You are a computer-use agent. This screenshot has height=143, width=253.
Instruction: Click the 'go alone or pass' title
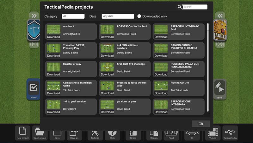tap(126, 101)
